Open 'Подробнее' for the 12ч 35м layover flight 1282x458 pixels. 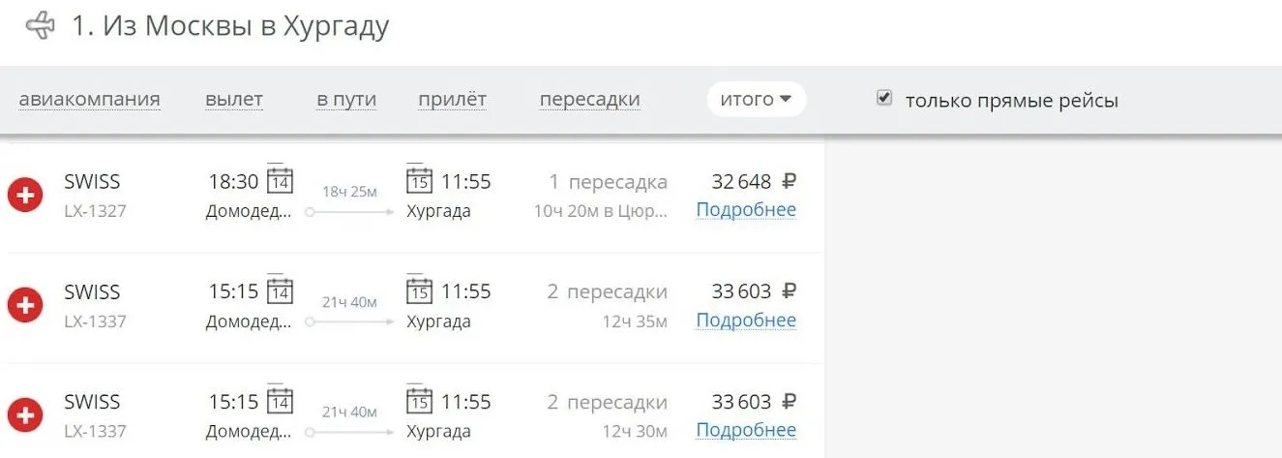(746, 321)
